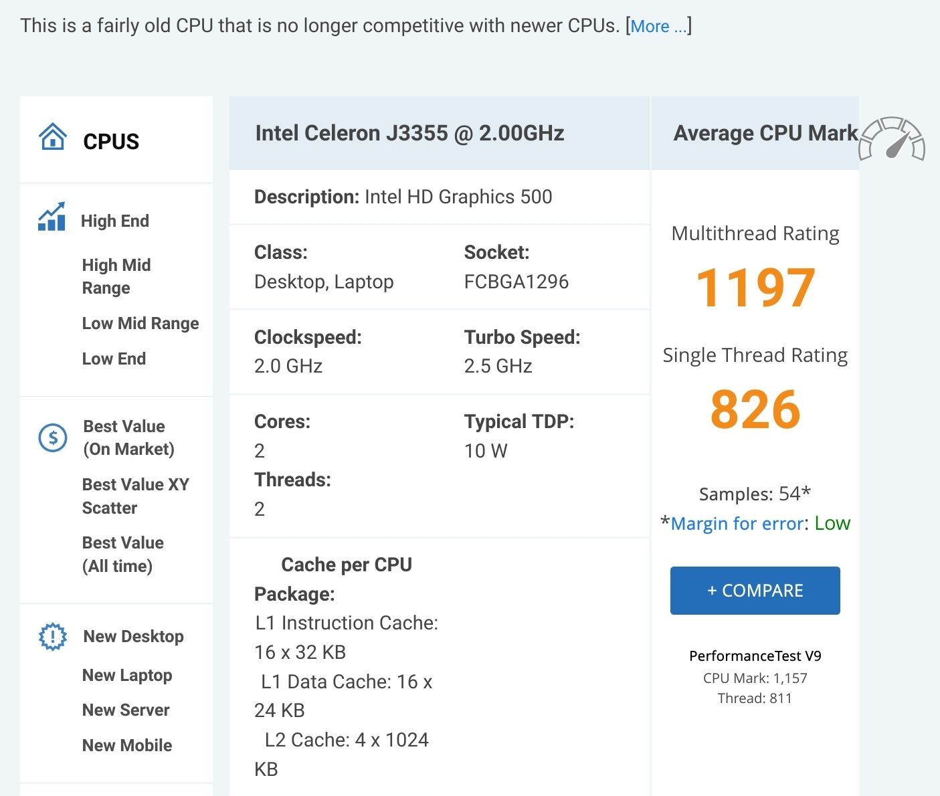Click the Best Value dollar icon

click(x=53, y=438)
